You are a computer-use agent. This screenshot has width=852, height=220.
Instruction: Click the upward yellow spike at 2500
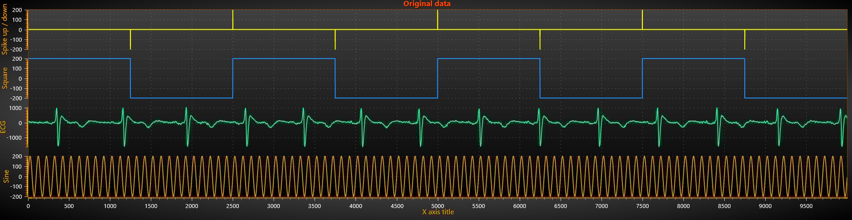[x=233, y=20]
